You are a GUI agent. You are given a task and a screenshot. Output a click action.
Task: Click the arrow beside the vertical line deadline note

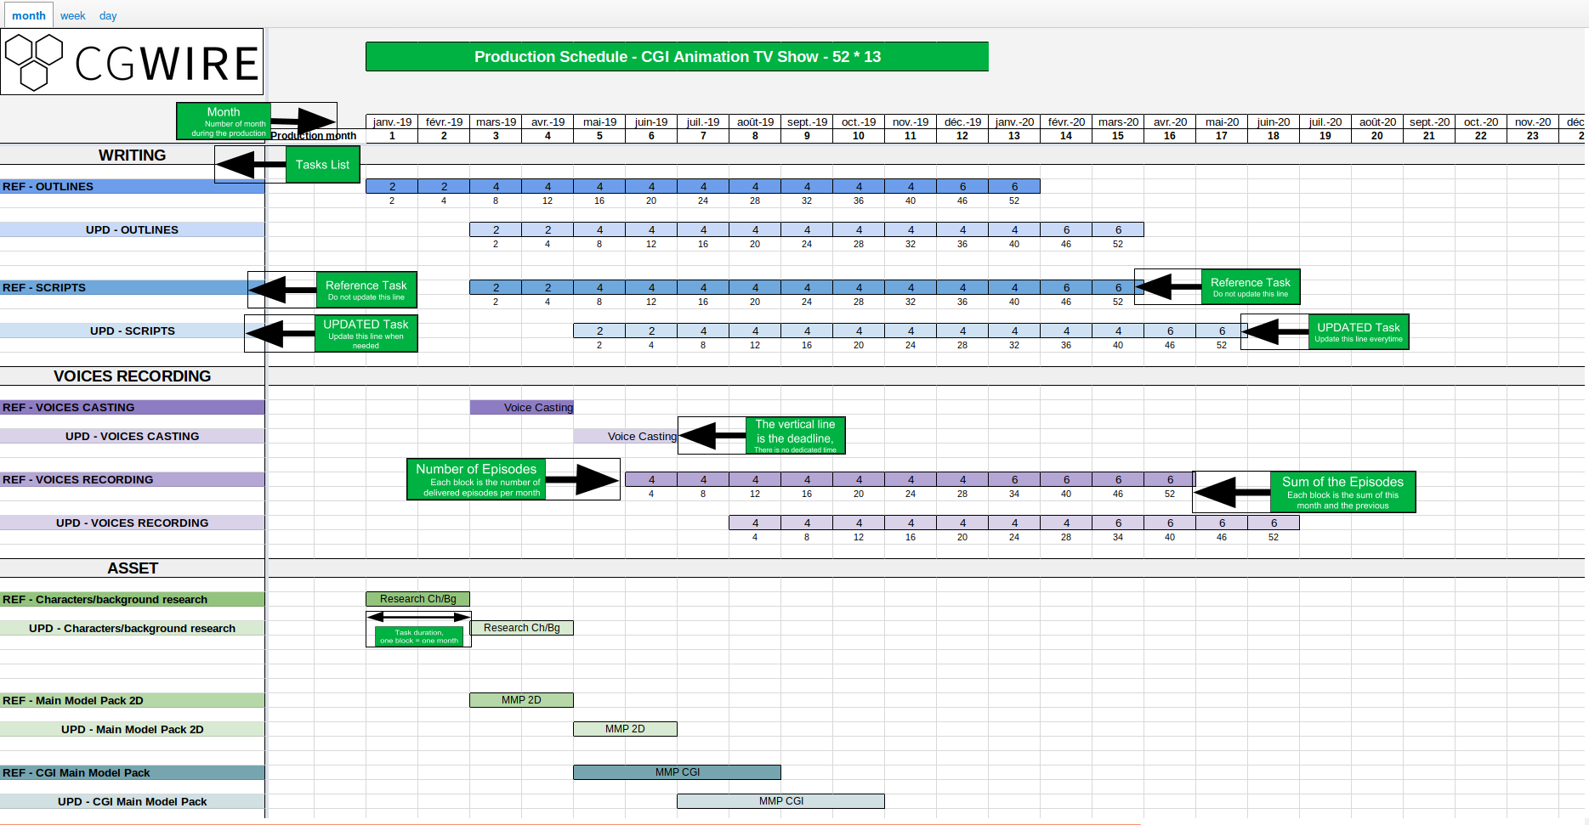pyautogui.click(x=712, y=436)
